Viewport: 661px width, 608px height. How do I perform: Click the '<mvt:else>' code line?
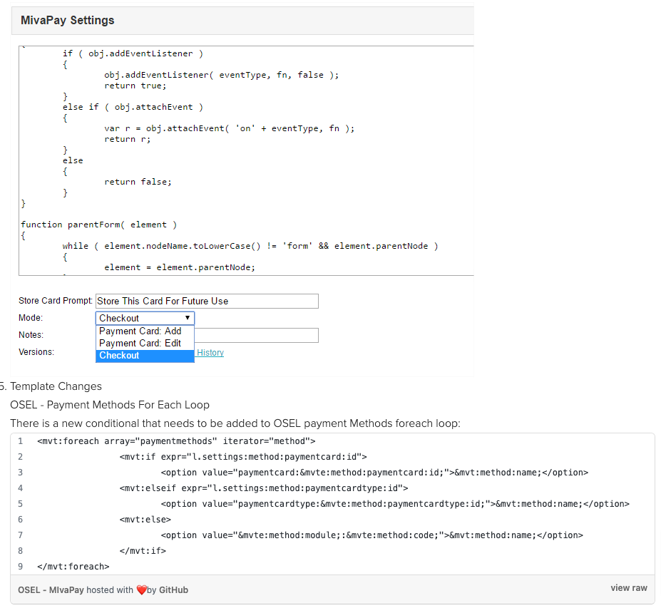pos(145,520)
